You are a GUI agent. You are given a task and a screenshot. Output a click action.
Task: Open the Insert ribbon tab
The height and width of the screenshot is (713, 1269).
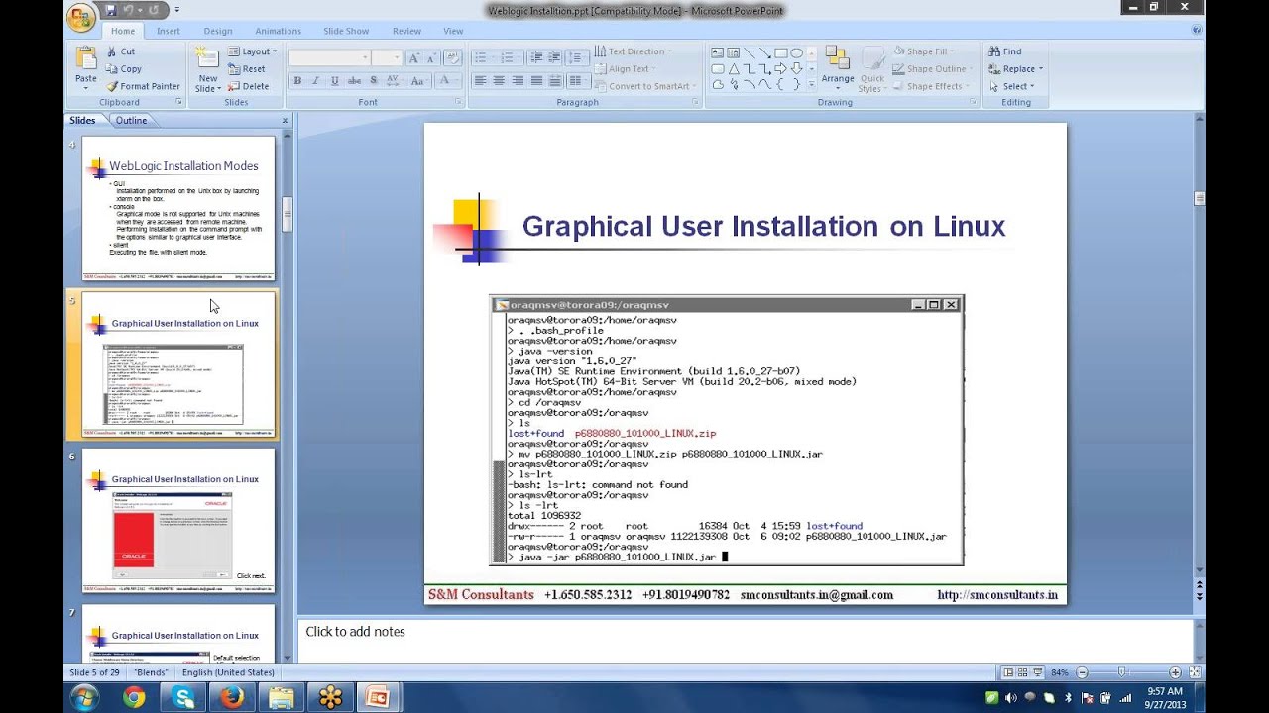coord(169,31)
